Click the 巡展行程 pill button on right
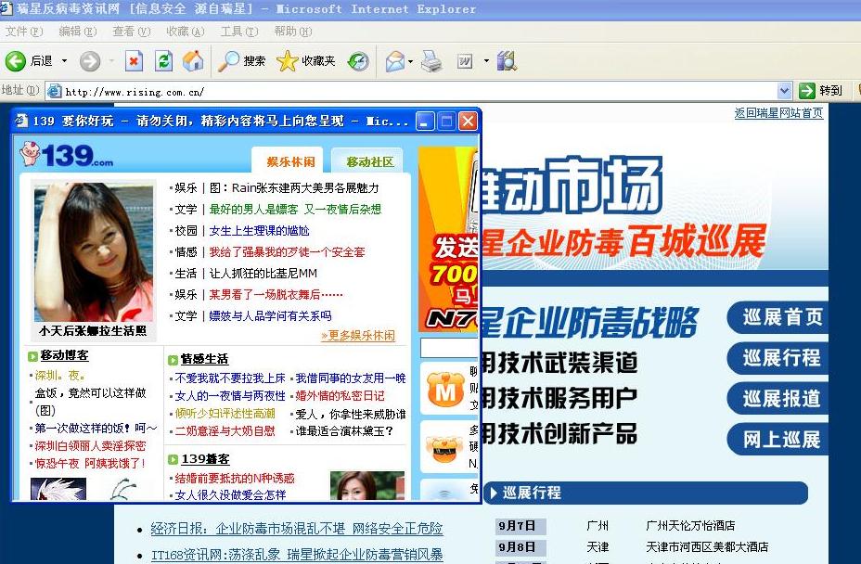 coord(779,358)
